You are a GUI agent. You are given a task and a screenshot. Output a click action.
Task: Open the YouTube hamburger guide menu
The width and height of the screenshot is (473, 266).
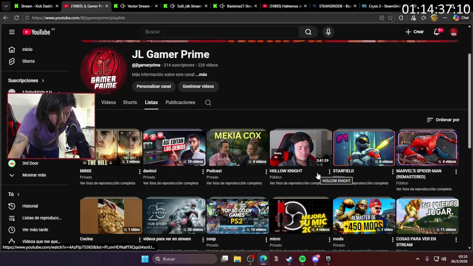(x=12, y=32)
